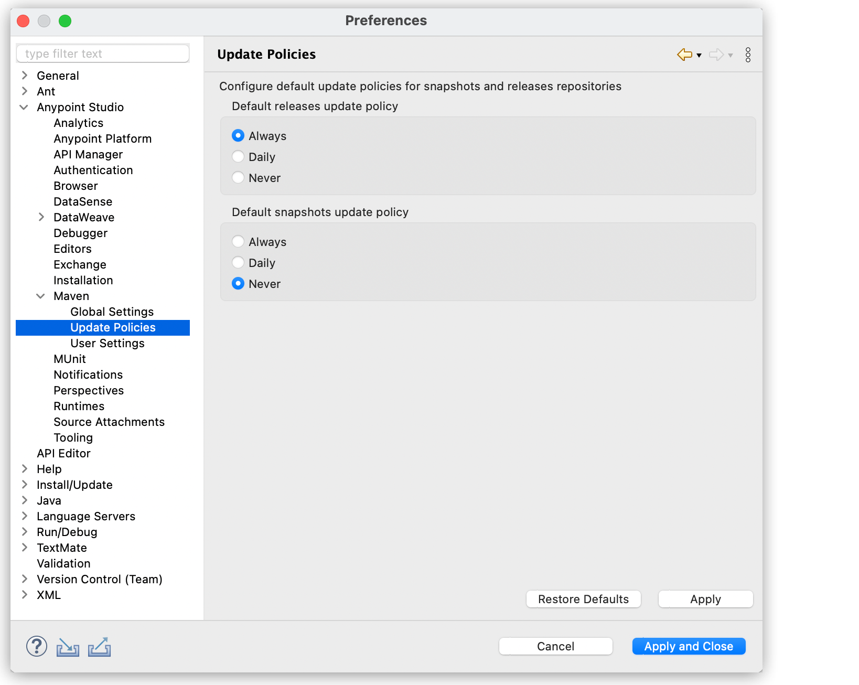Select User Settings under Maven
Viewport: 859px width, 685px height.
click(107, 343)
